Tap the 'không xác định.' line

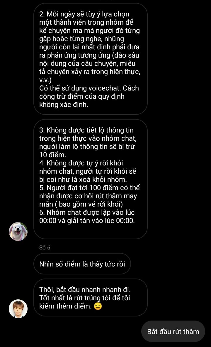(64, 105)
